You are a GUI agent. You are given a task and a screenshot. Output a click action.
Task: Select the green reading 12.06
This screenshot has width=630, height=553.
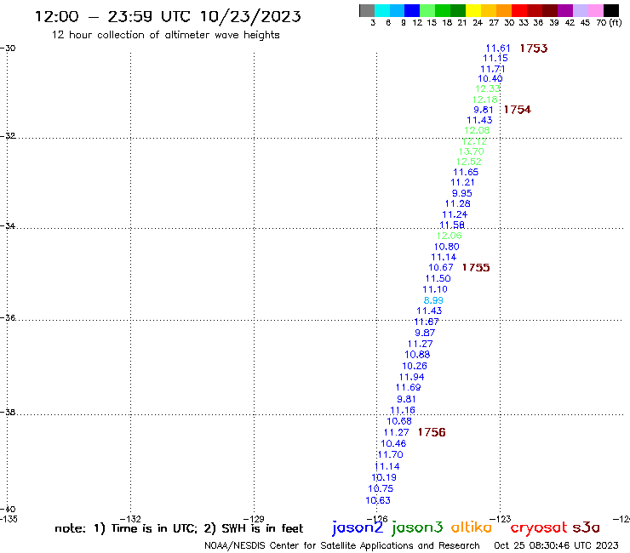(x=450, y=236)
